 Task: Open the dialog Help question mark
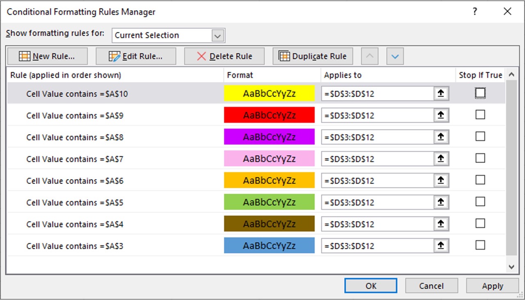475,12
